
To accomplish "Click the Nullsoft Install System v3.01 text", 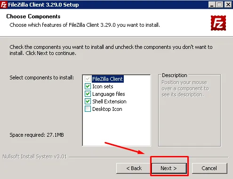I will [x=35, y=156].
